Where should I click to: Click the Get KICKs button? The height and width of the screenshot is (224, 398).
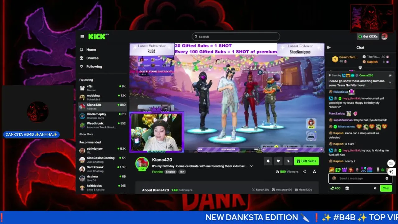pos(368,36)
